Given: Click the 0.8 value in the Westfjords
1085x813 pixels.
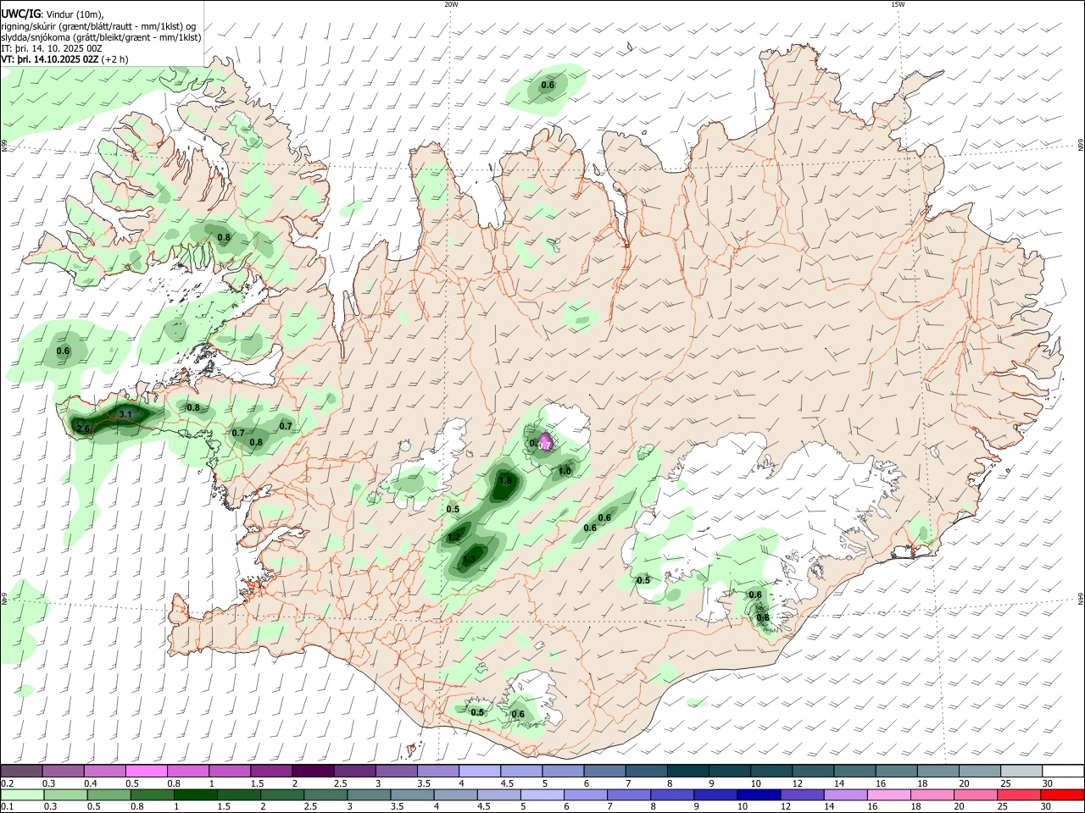Looking at the screenshot, I should click(x=224, y=237).
